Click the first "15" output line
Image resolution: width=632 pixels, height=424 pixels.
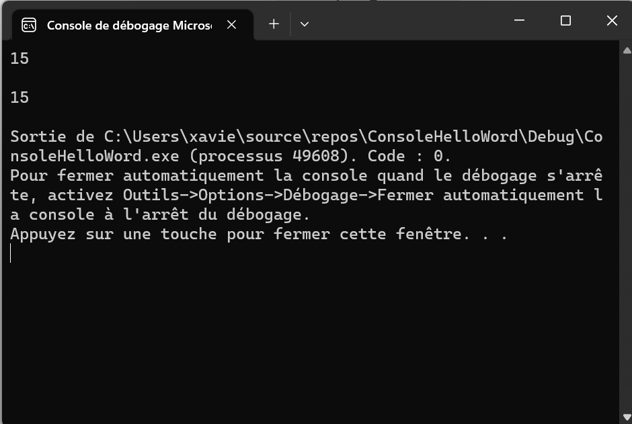(x=20, y=58)
